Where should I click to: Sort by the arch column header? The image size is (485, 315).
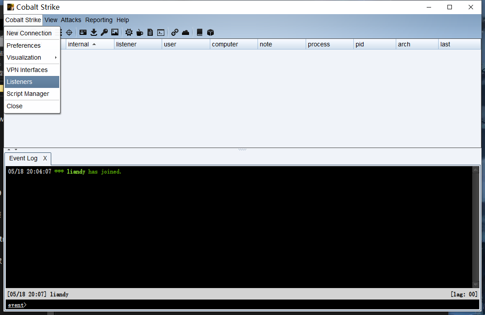click(417, 44)
